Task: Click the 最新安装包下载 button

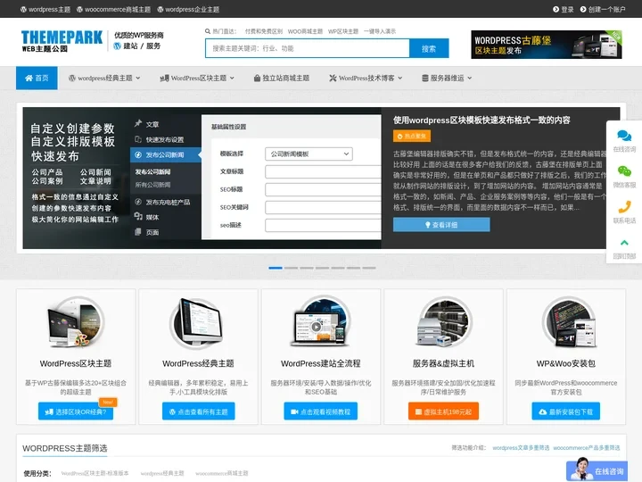Action: point(566,411)
